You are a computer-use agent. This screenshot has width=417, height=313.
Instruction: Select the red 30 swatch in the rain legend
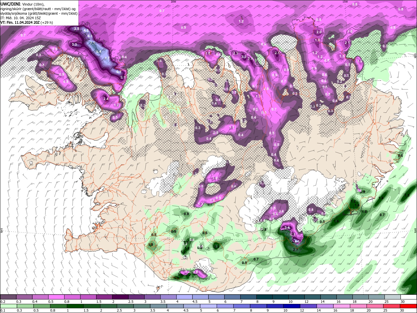[408, 306]
